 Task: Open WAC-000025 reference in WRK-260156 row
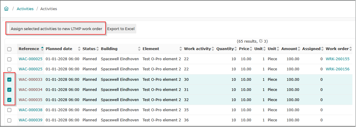click(30, 69)
